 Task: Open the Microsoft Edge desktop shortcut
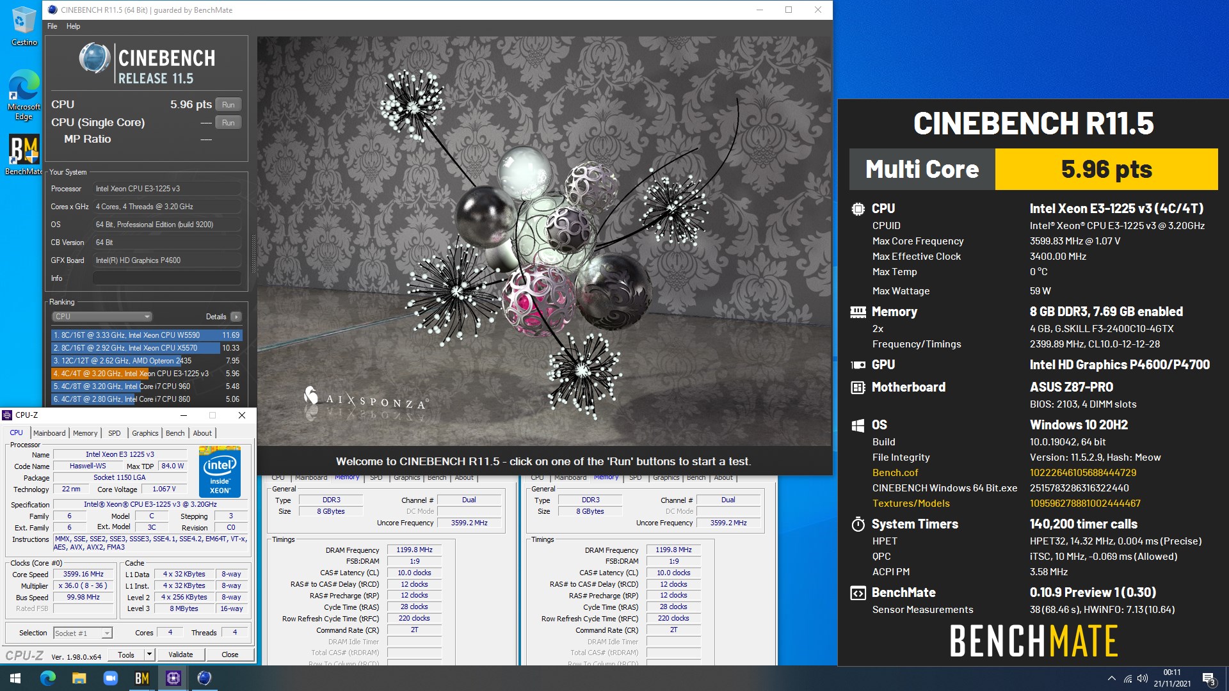tap(24, 94)
